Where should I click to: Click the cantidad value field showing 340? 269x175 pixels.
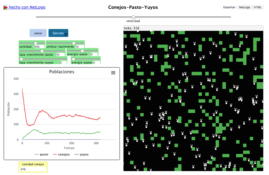pyautogui.click(x=39, y=47)
